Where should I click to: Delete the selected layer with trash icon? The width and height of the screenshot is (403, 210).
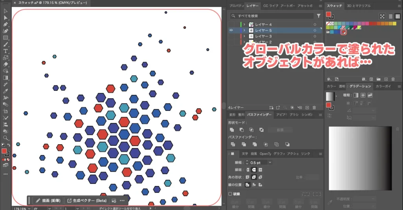(314, 108)
